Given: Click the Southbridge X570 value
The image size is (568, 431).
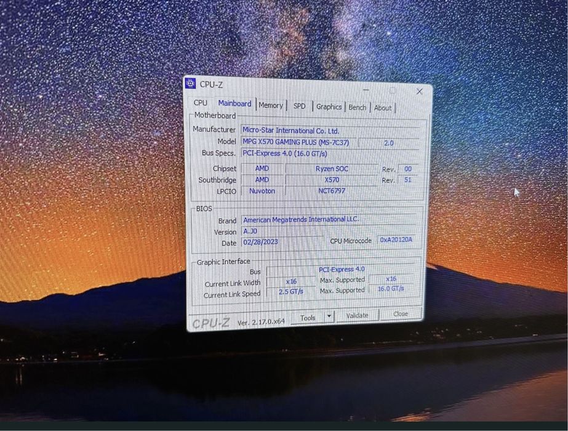Looking at the screenshot, I should coord(332,180).
